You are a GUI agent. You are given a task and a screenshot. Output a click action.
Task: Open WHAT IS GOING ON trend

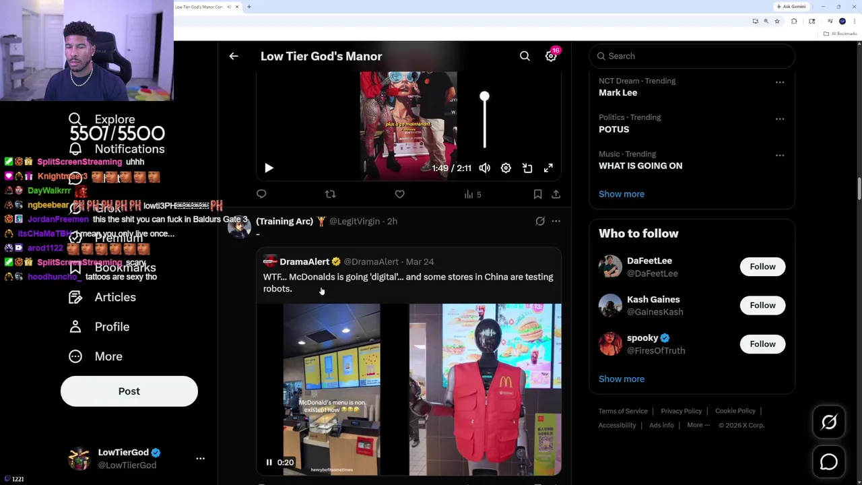(x=640, y=166)
